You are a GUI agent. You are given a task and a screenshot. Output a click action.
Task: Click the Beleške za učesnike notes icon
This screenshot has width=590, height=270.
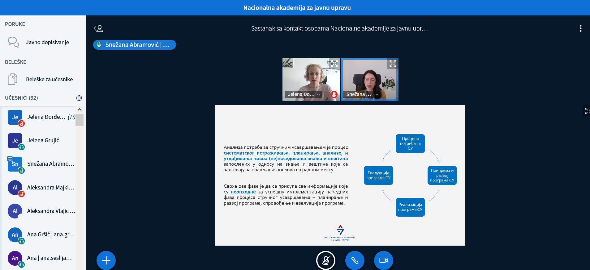(x=12, y=79)
